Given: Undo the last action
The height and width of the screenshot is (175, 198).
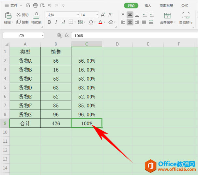Looking at the screenshot, I should [x=50, y=5].
